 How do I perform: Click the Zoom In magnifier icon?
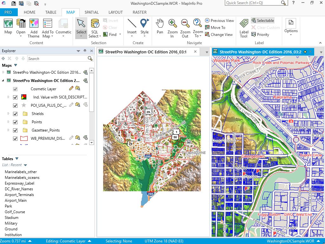click(x=172, y=26)
